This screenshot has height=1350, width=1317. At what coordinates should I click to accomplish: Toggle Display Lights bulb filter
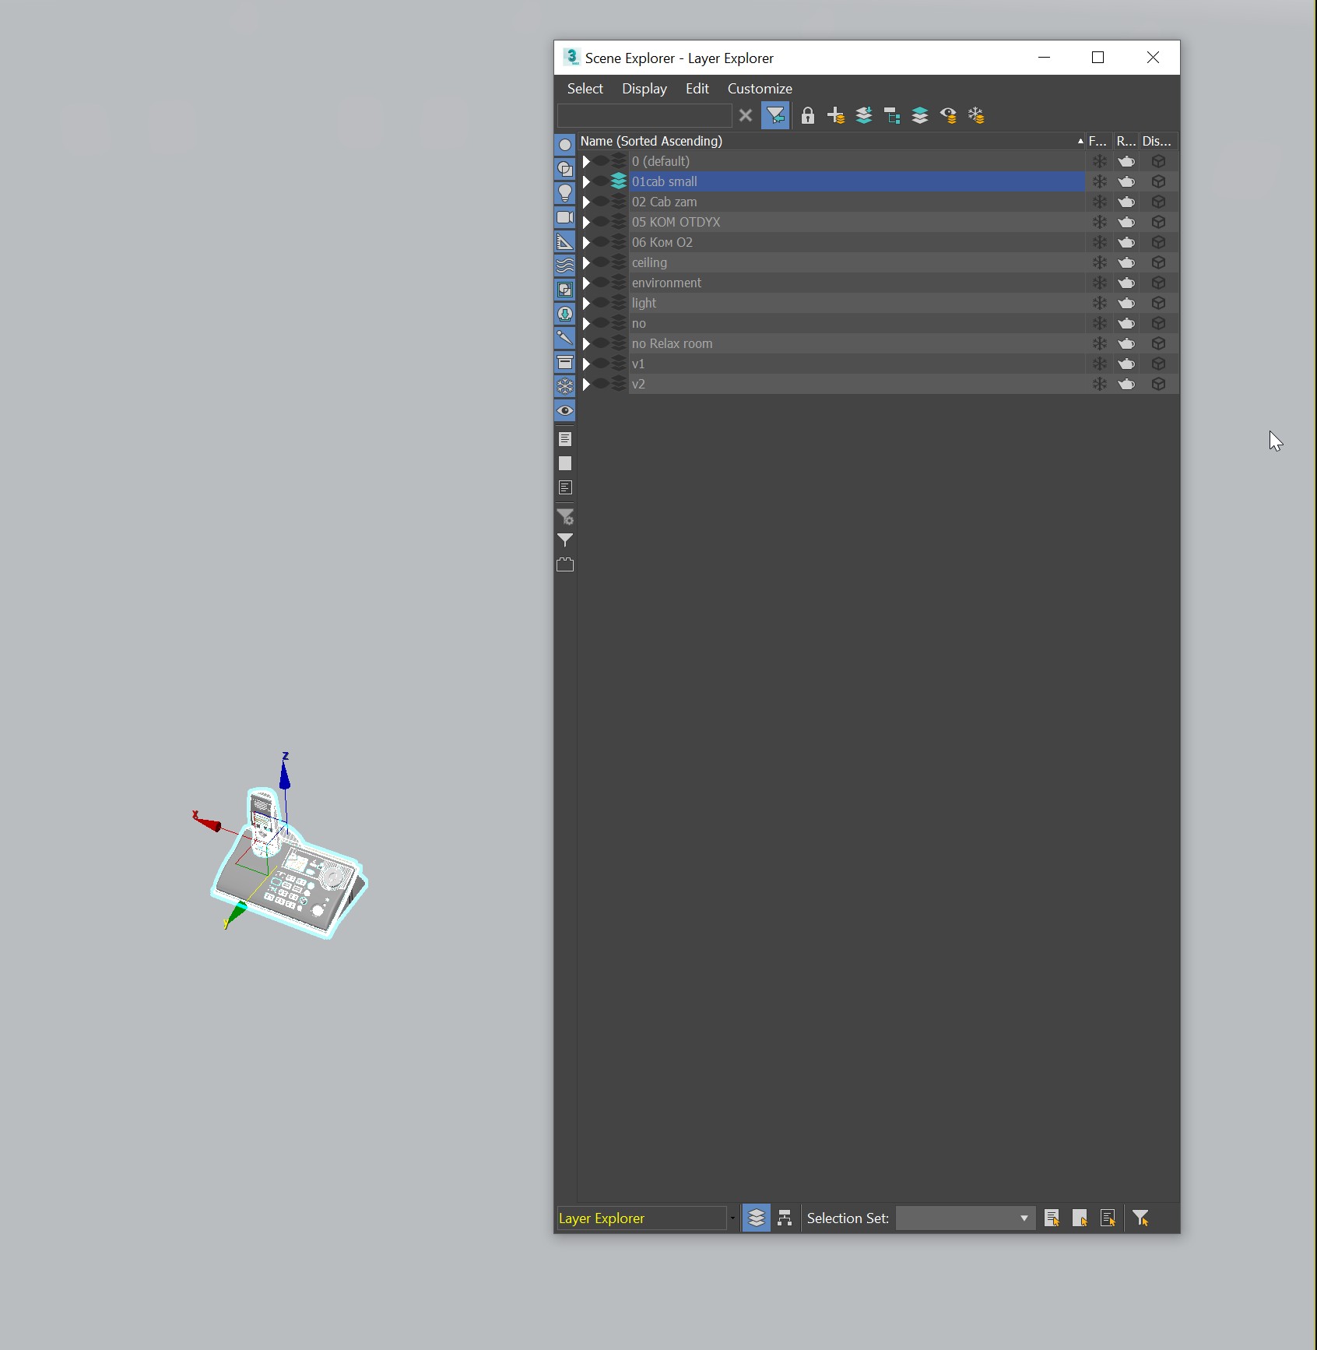565,193
